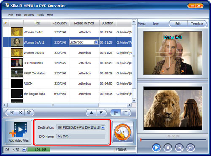Click the clear all trash icon
The image size is (211, 156).
(29, 112)
